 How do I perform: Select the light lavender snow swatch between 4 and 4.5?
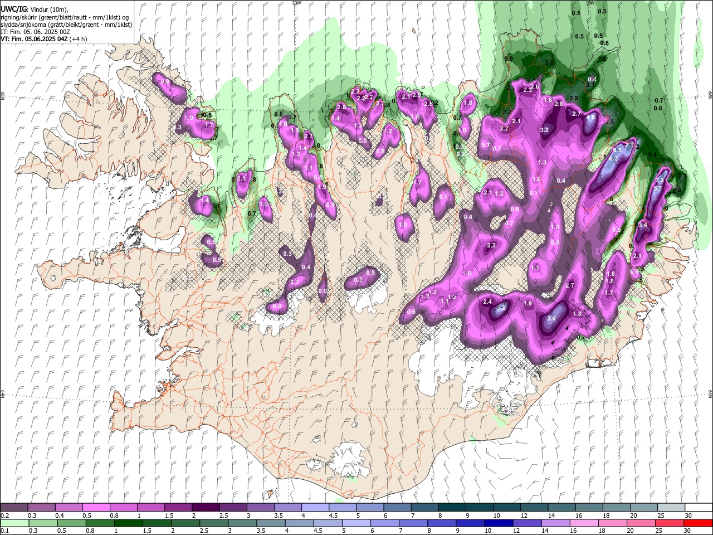[315, 508]
